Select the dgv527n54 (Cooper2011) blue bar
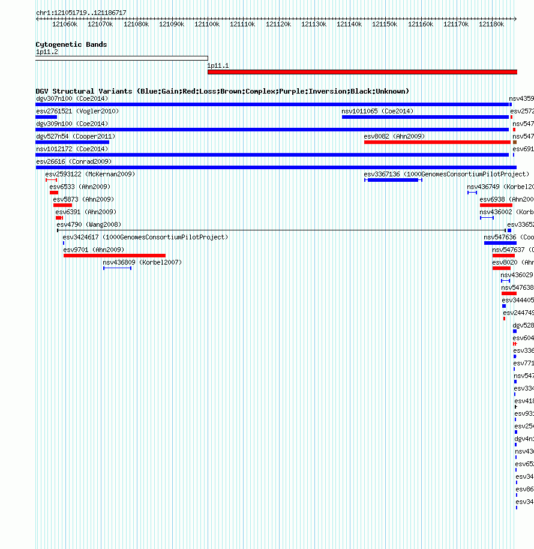 pos(73,142)
